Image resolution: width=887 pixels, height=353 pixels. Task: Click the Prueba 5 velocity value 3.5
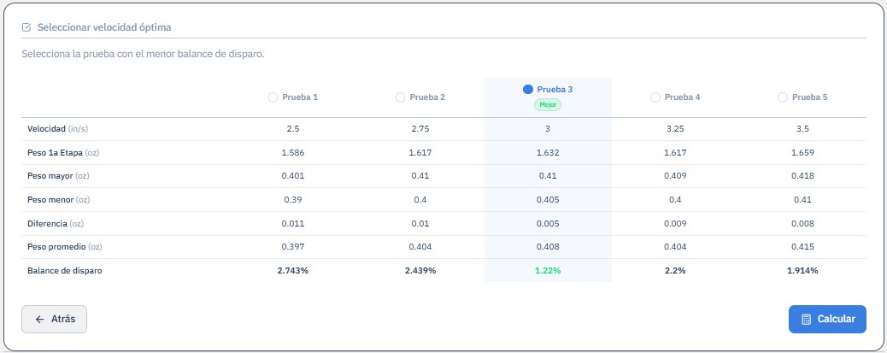click(x=802, y=129)
